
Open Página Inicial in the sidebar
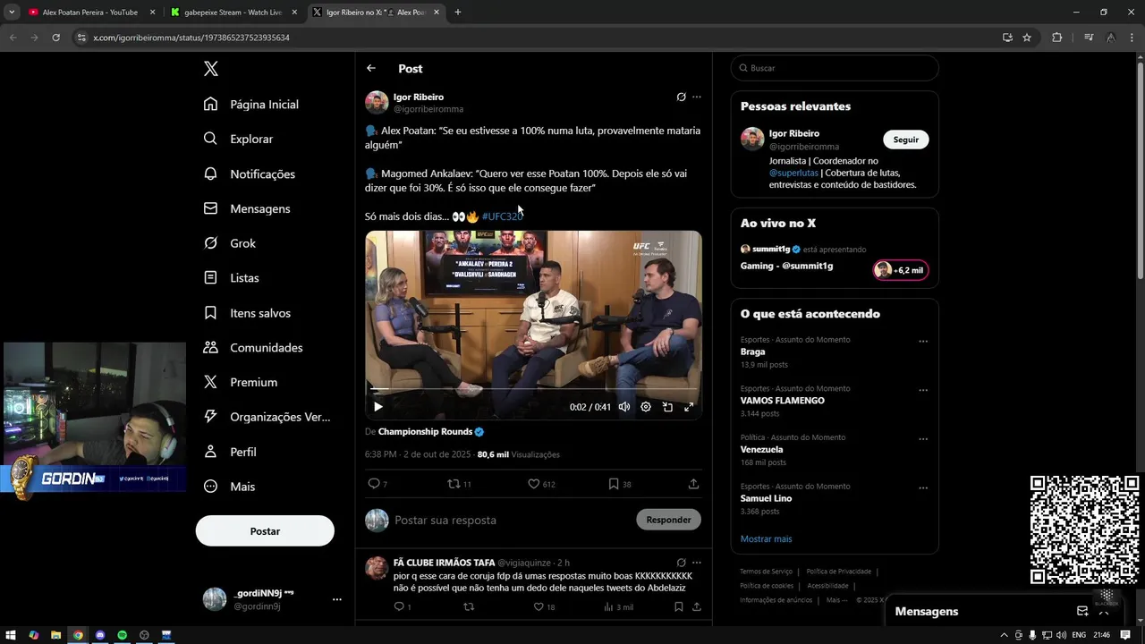point(250,104)
